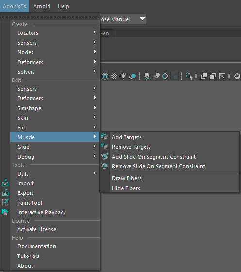
Task: Toggle the ambient occlusion sphere icon
Action: pos(147,76)
